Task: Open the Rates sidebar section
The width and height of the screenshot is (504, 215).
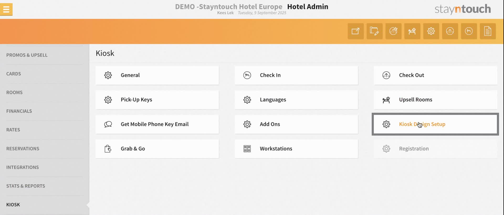Action: click(45, 130)
